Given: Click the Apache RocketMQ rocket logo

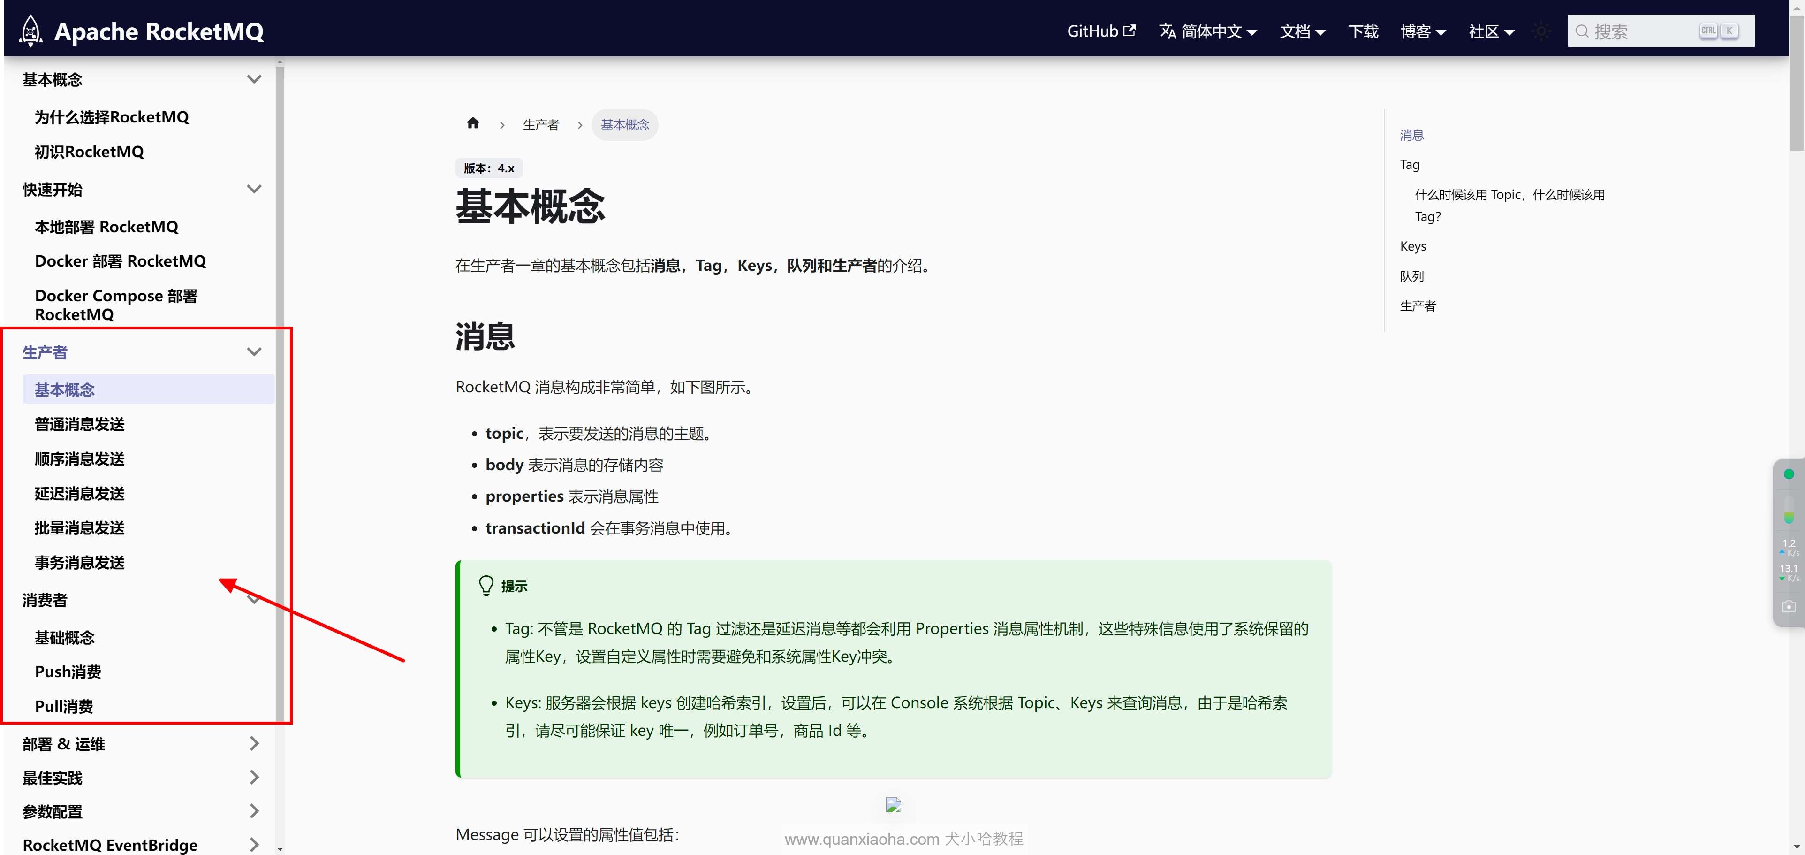Looking at the screenshot, I should (30, 31).
